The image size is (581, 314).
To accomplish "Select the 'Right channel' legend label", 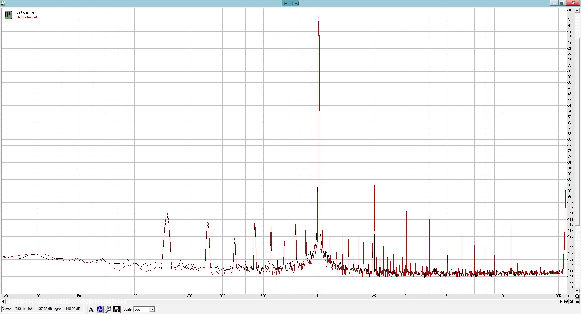I will 27,17.
